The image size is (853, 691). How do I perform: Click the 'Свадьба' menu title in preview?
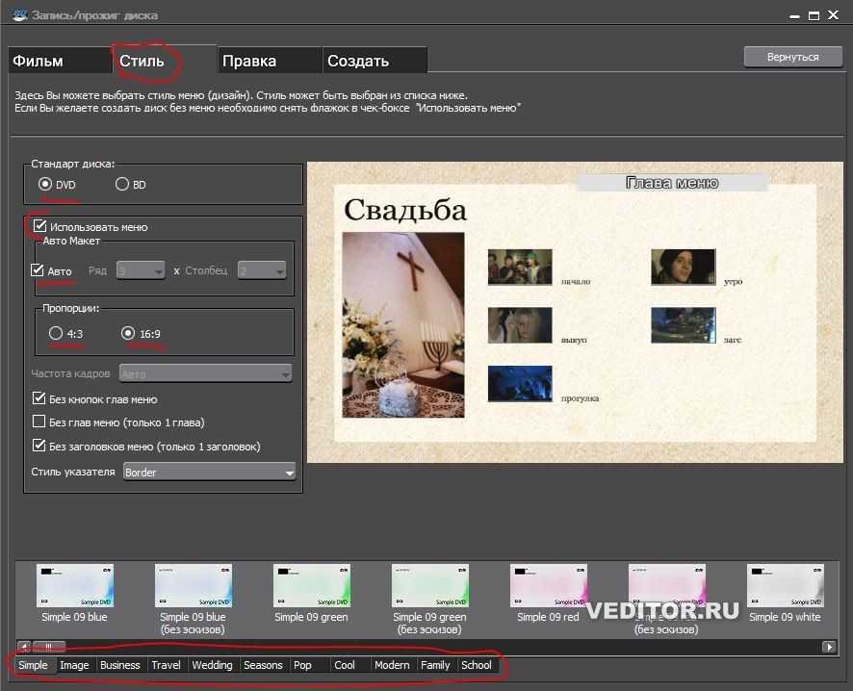tap(405, 210)
